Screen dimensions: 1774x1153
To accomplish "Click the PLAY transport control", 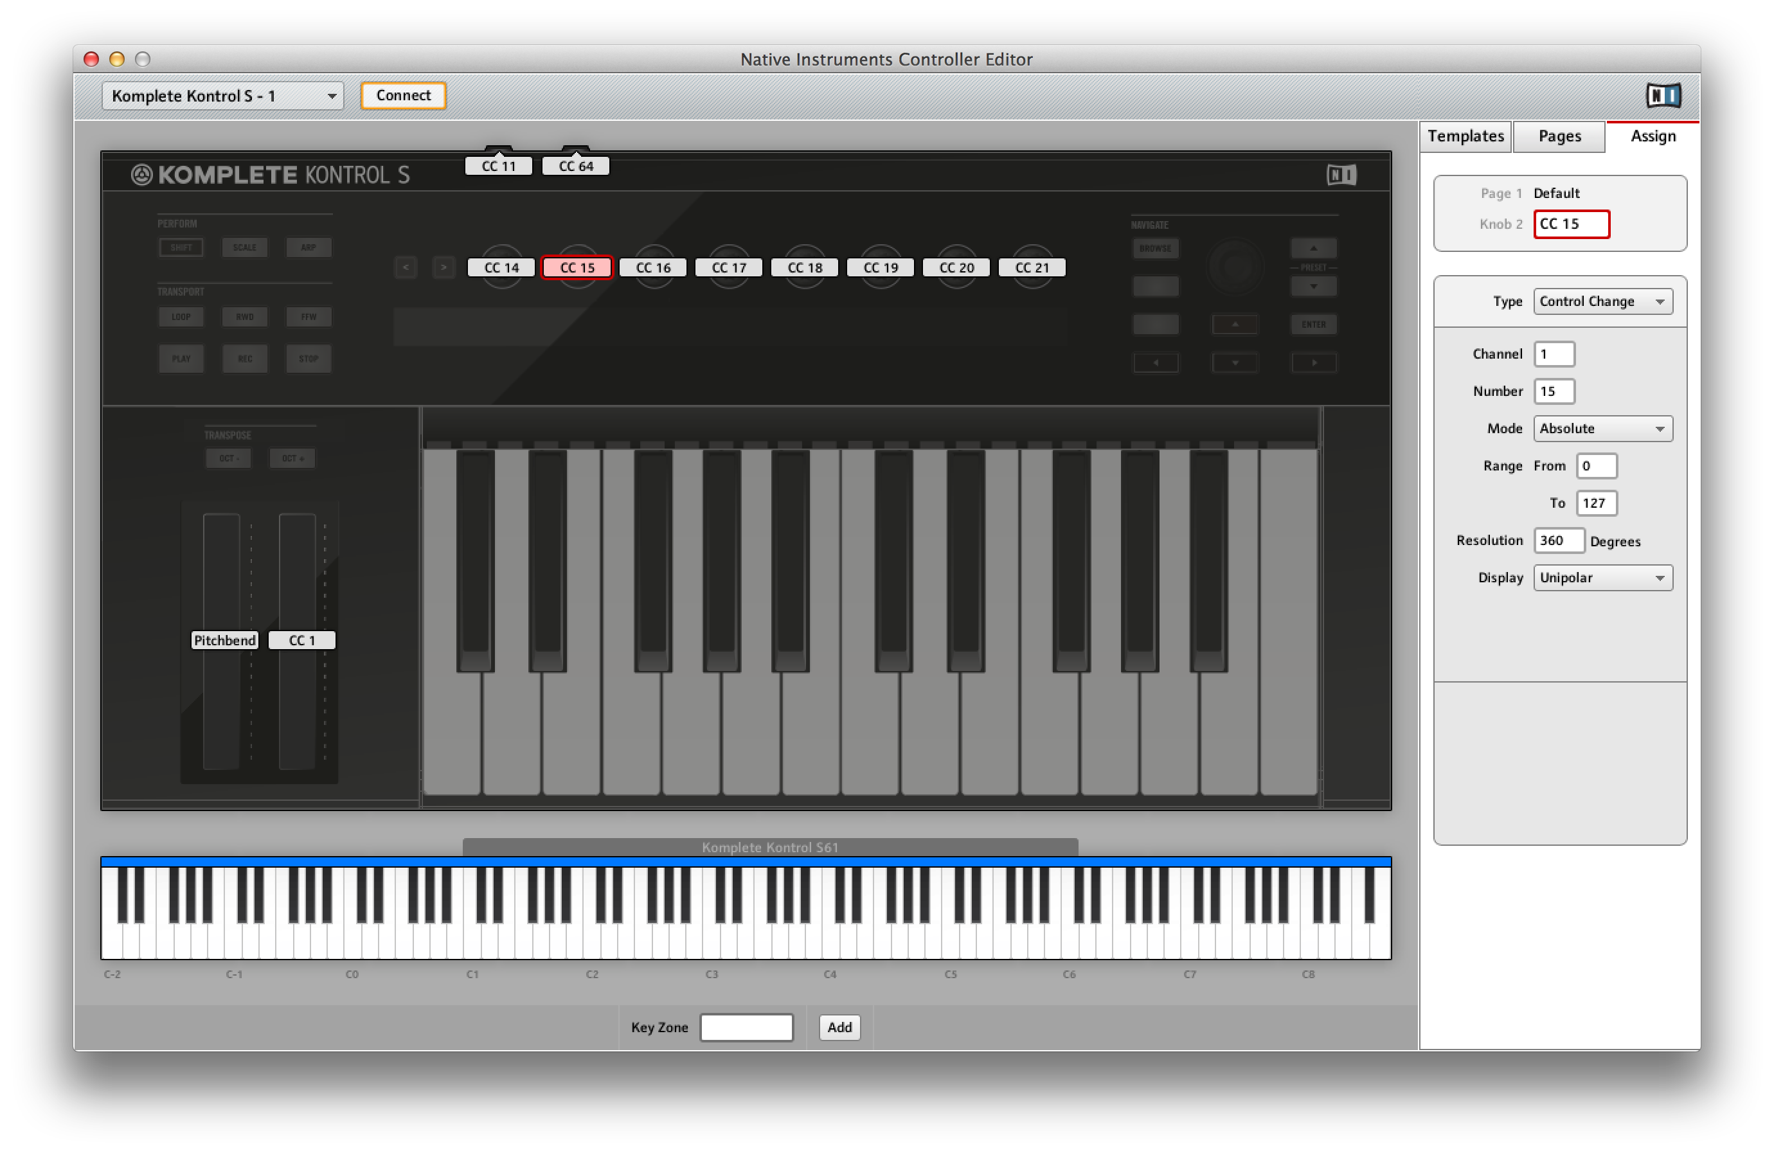I will click(181, 359).
